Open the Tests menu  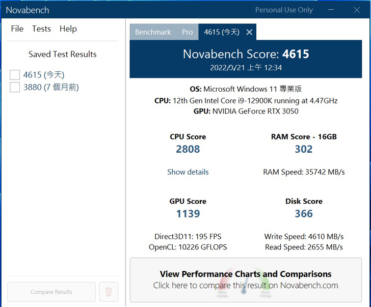(x=41, y=29)
